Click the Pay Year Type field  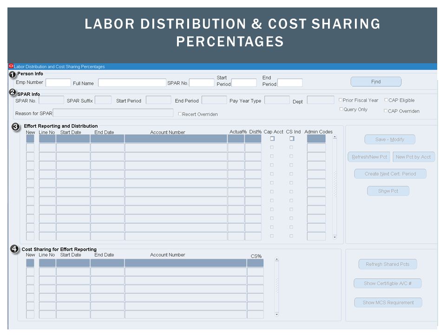pyautogui.click(x=277, y=100)
